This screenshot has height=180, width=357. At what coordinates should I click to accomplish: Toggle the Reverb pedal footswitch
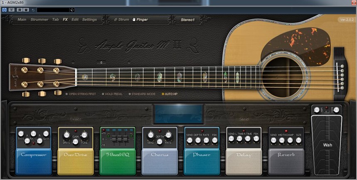286,162
